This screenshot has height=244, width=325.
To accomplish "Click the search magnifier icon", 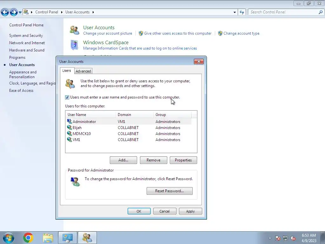I will click(x=321, y=12).
